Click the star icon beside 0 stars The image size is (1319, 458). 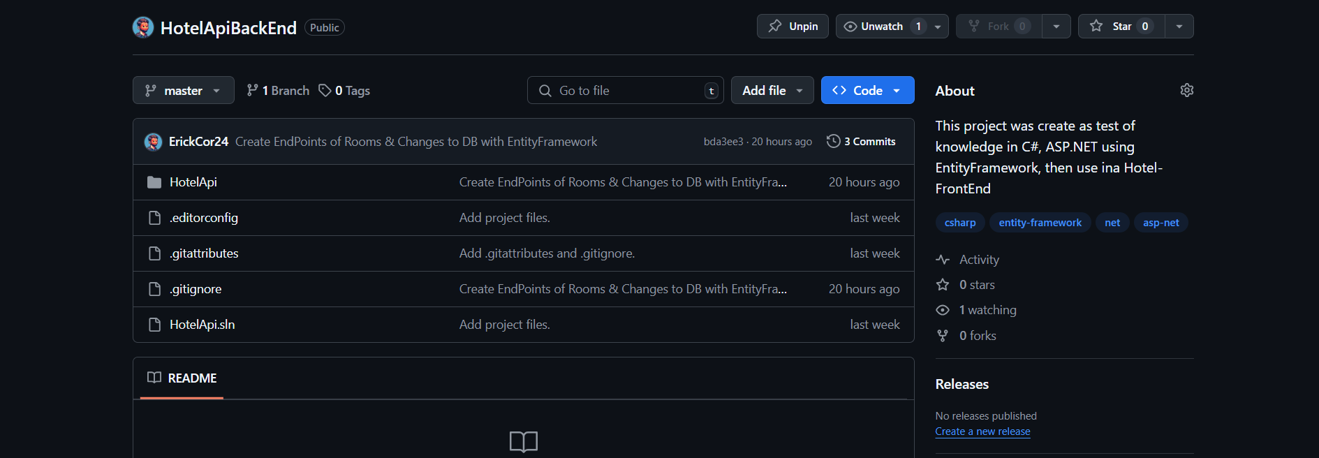(x=943, y=285)
